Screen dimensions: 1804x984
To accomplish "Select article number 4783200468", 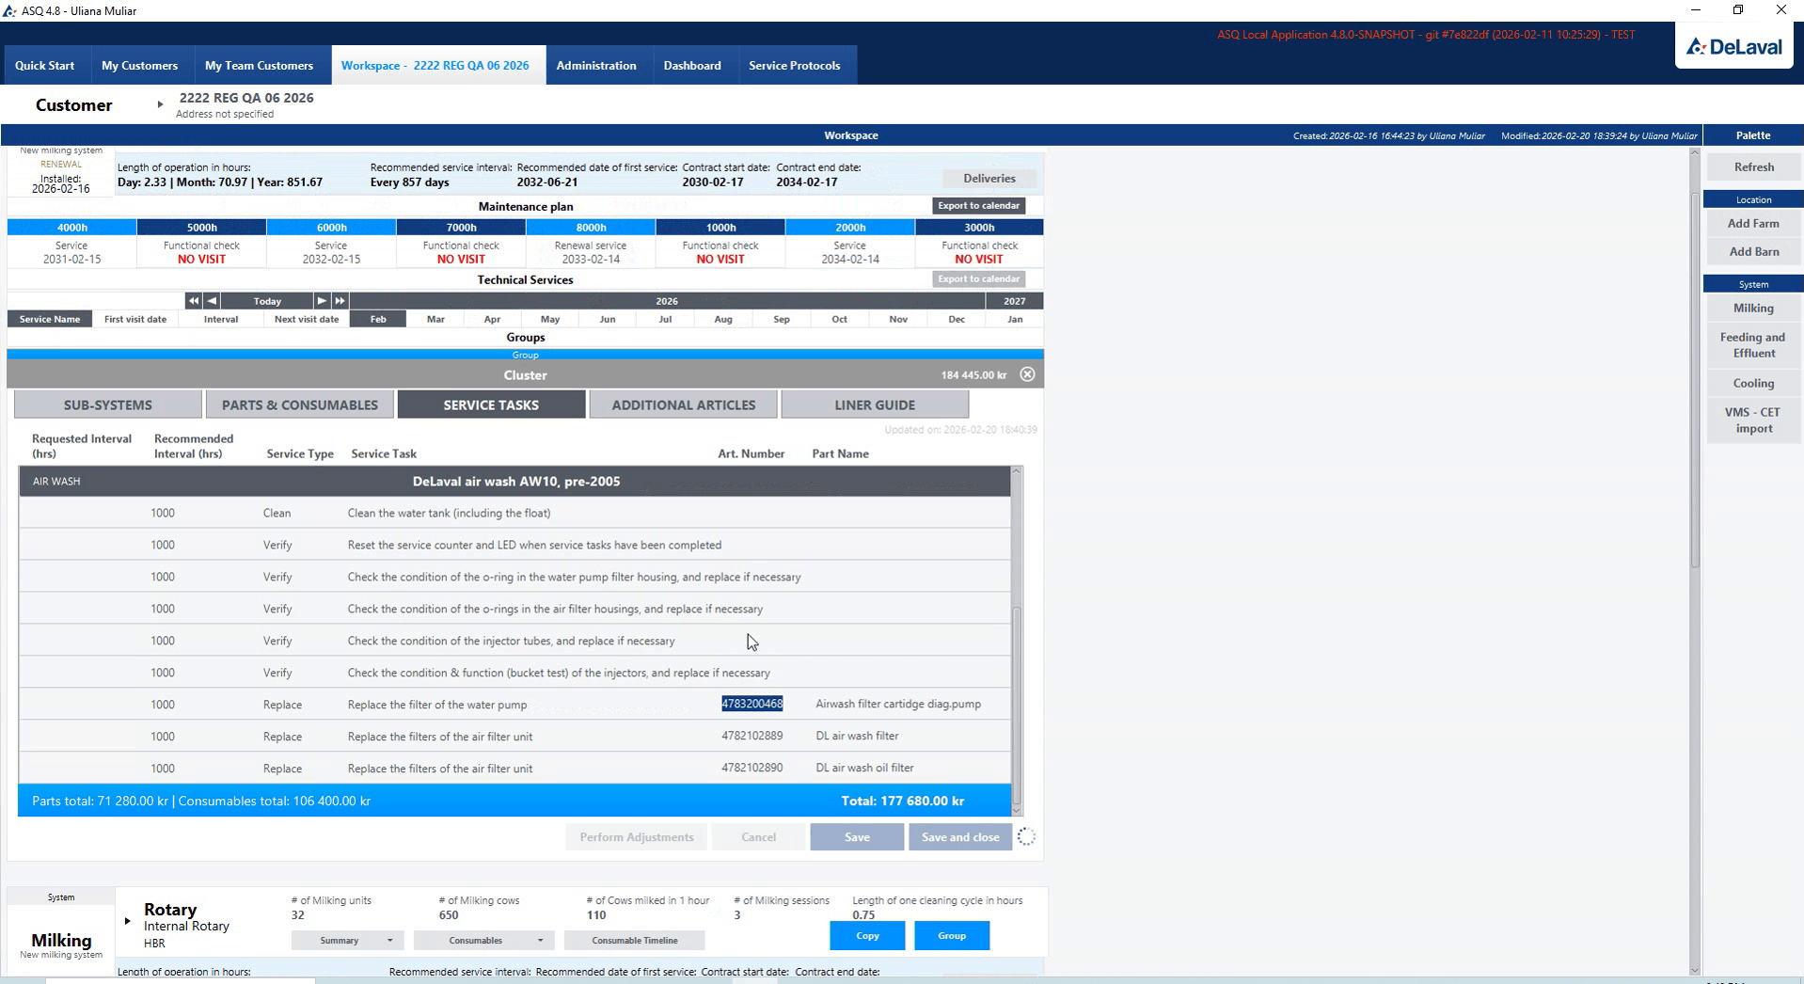I will (x=752, y=704).
